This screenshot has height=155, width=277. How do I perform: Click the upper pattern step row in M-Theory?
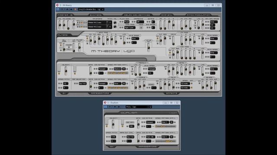118,73
